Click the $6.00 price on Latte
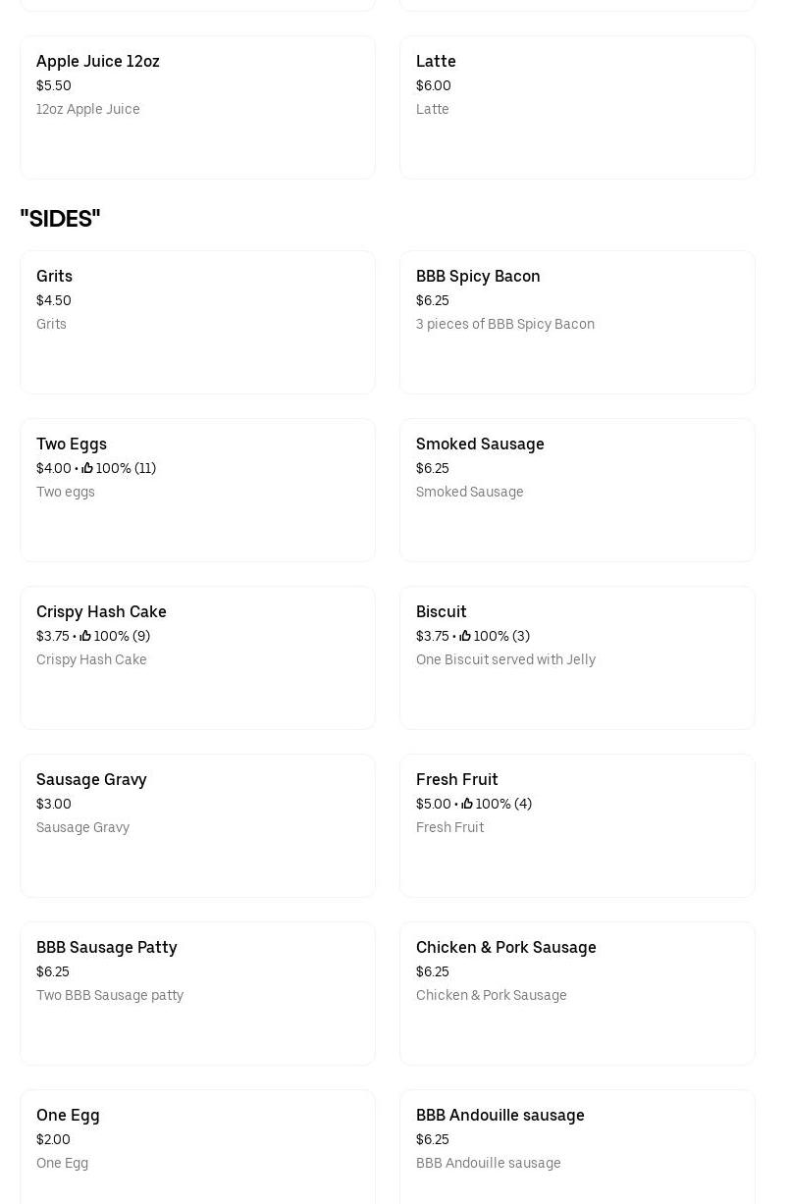 434,86
